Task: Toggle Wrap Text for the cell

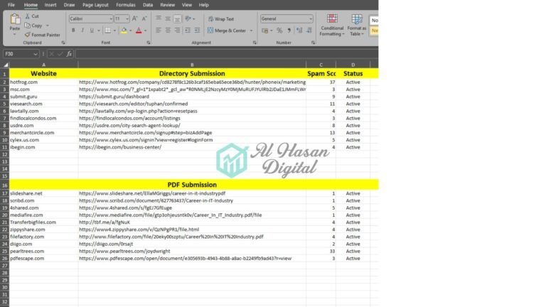Action: coord(220,19)
